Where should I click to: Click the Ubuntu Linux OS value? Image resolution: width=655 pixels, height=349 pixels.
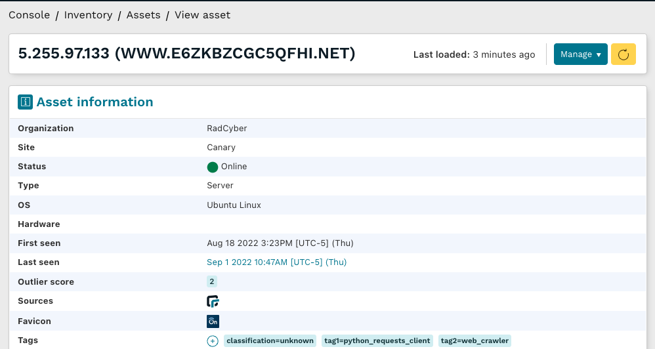(234, 205)
